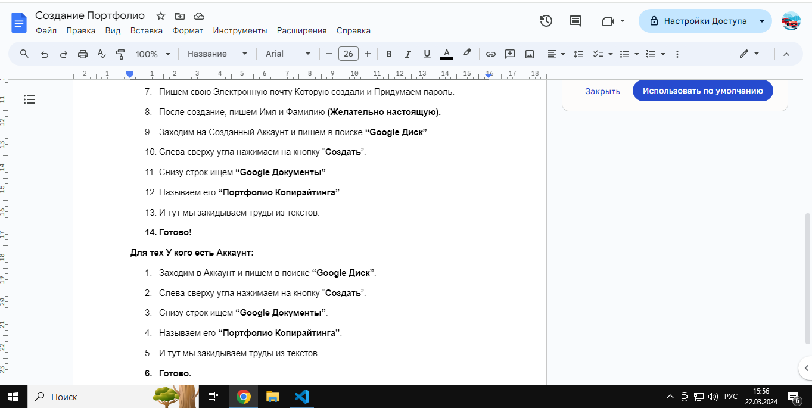Decrease font size with the minus button
812x408 pixels.
click(x=329, y=54)
